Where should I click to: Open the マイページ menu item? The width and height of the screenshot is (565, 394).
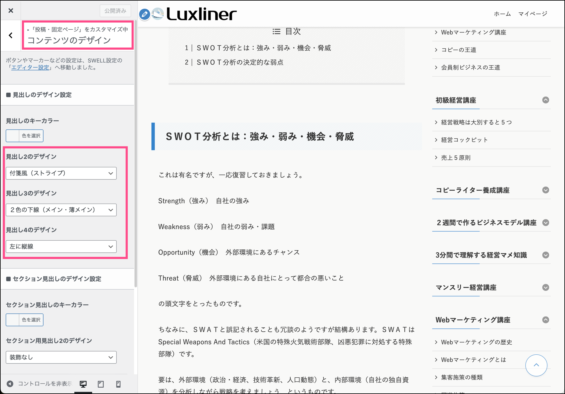point(533,14)
